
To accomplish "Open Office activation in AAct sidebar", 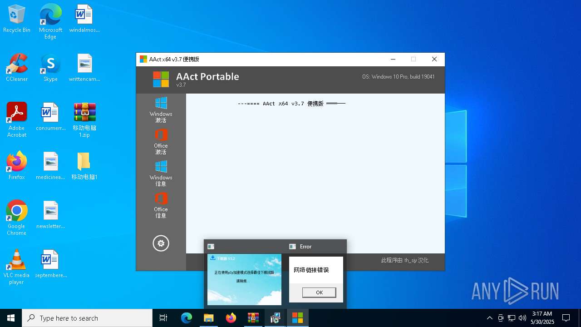I will point(161,142).
